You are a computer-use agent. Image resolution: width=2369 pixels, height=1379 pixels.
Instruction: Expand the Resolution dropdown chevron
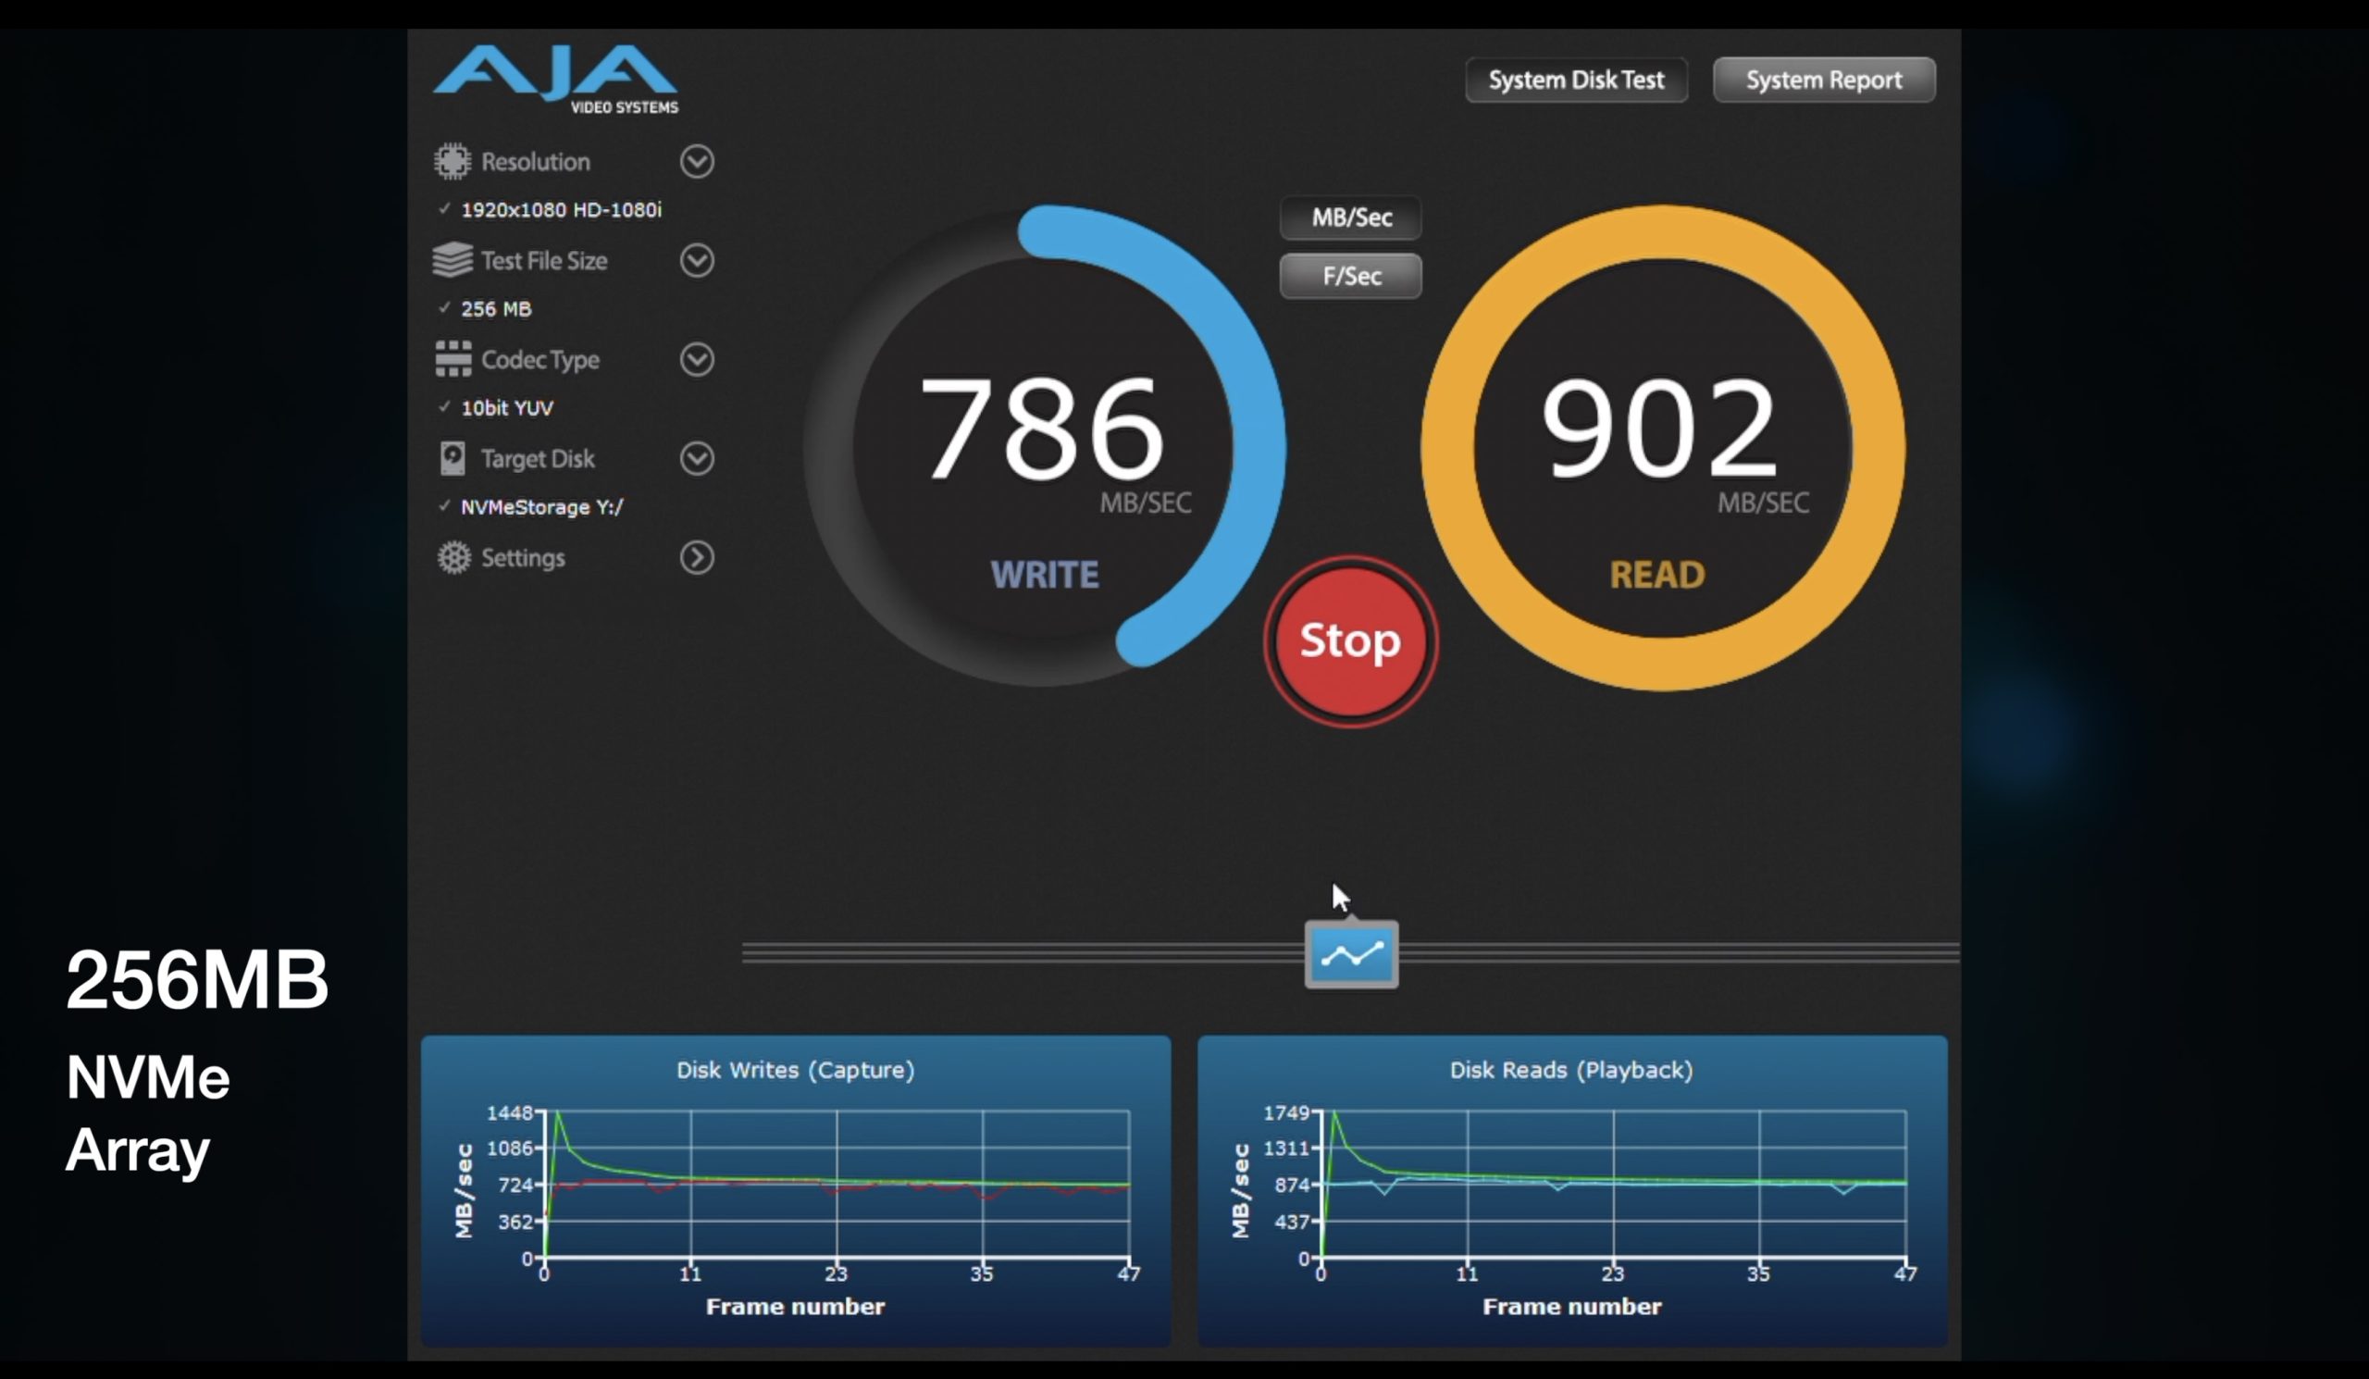pos(697,162)
